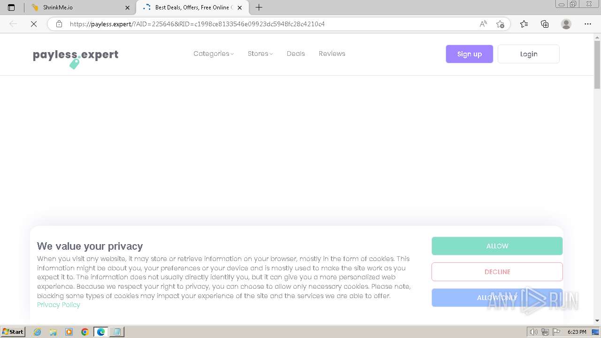Open the notepad taskbar icon
Viewport: 601px width, 338px height.
[117, 332]
